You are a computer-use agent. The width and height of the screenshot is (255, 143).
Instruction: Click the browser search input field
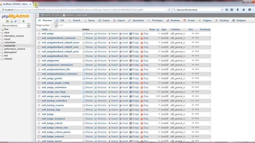coord(198,10)
